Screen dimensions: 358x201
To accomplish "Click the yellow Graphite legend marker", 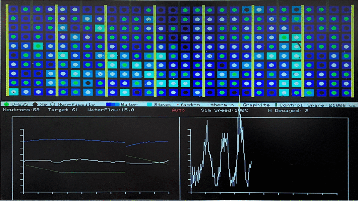I will [x=240, y=105].
